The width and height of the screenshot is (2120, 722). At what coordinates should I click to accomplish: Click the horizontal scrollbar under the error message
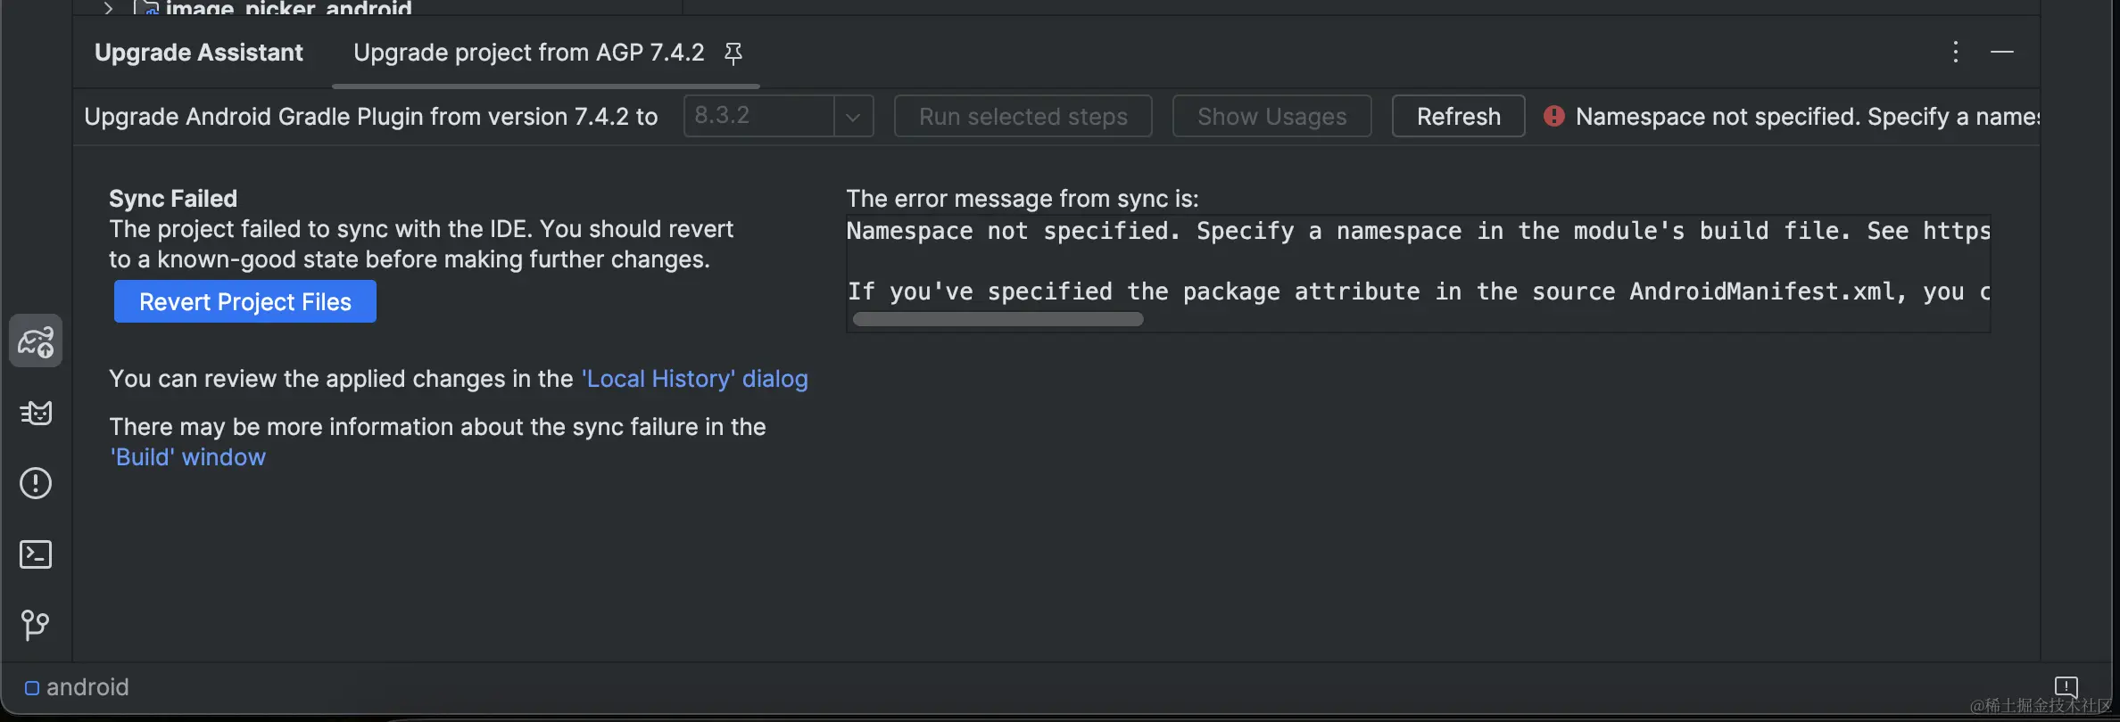(997, 318)
